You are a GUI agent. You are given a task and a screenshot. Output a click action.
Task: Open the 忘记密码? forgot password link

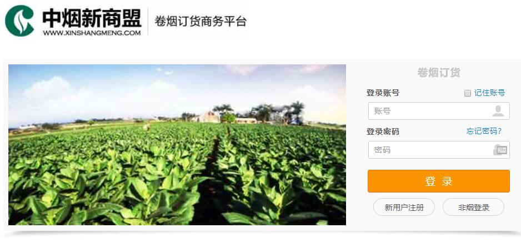click(484, 131)
